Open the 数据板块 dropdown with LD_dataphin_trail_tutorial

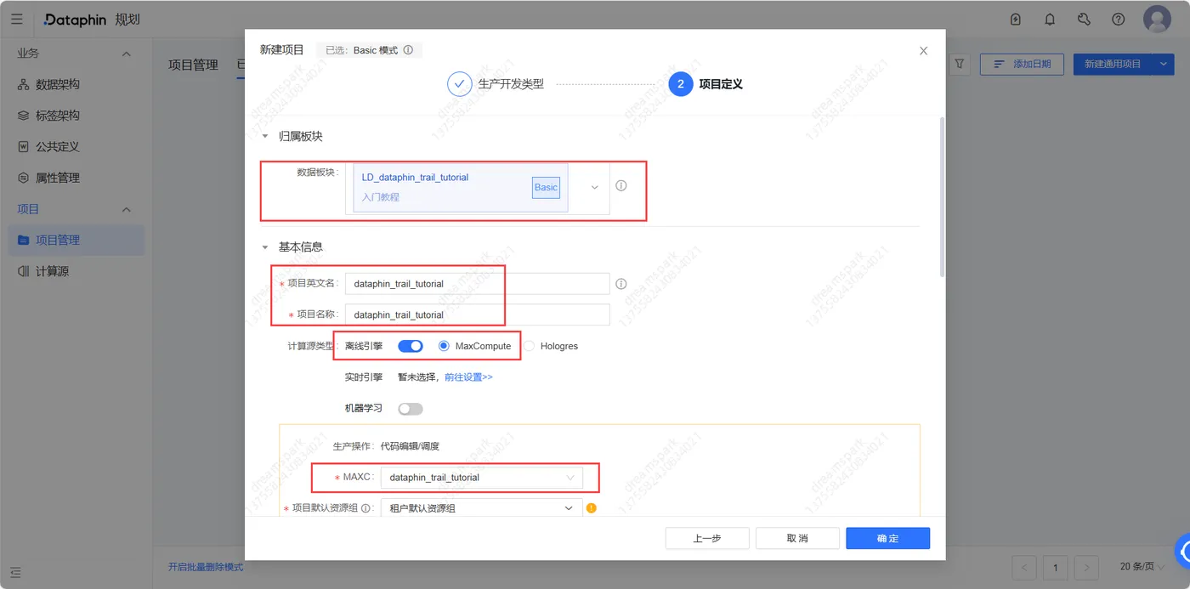click(478, 188)
